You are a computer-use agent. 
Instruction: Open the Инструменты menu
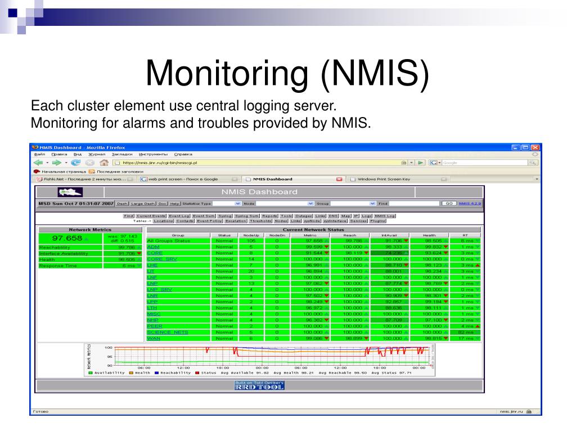tap(153, 154)
